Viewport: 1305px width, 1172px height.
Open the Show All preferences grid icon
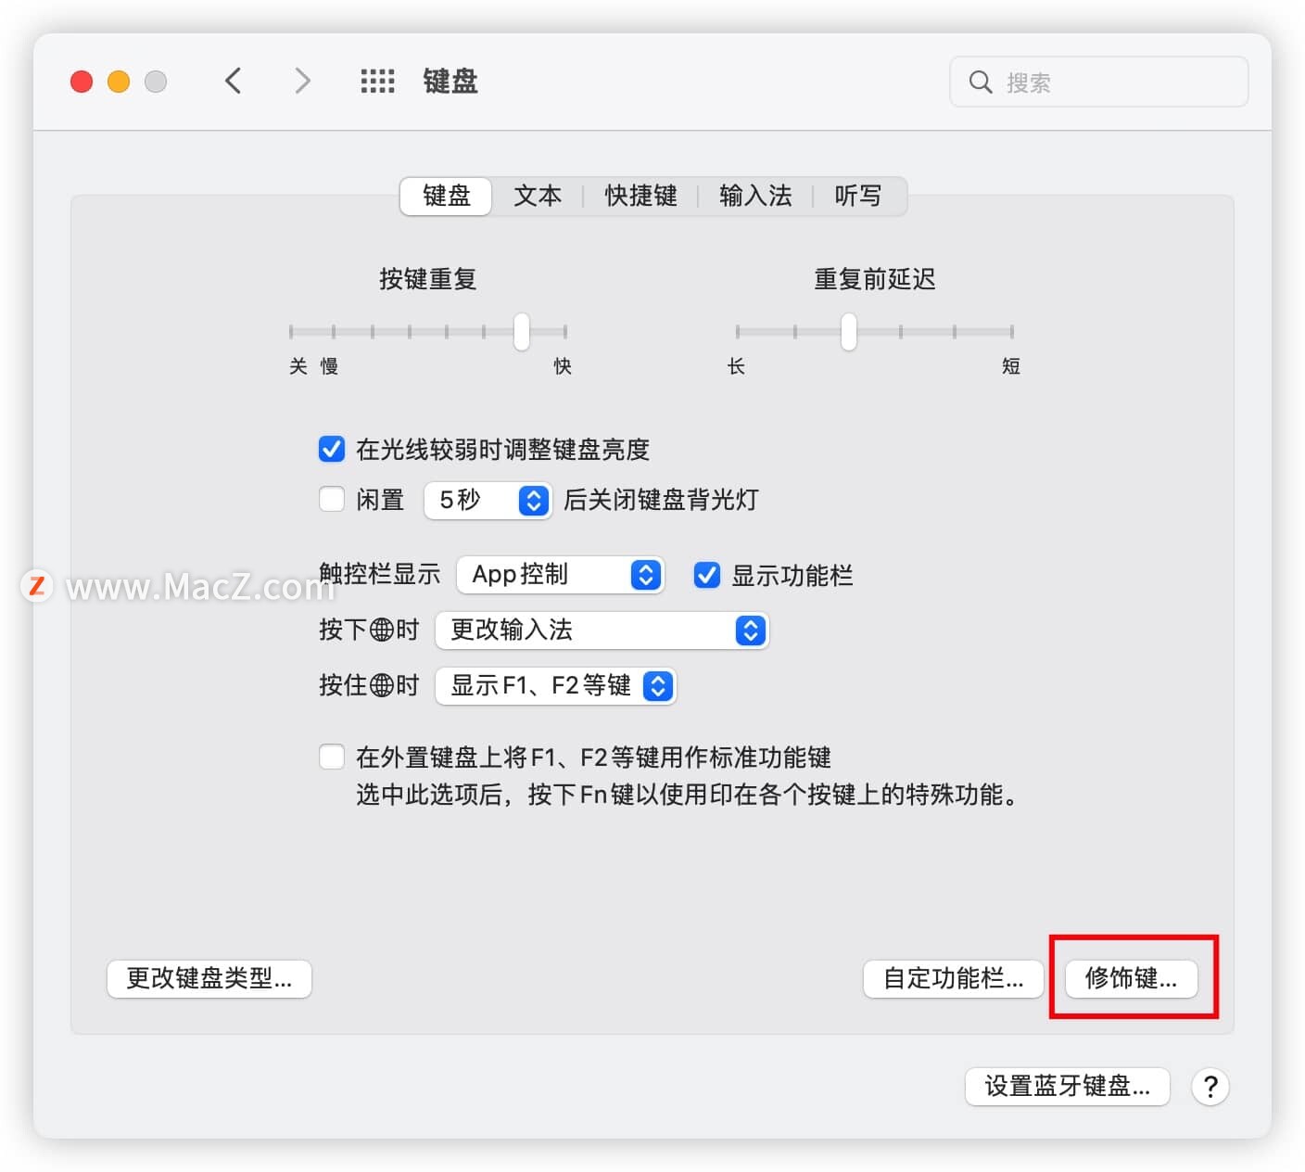[x=376, y=81]
